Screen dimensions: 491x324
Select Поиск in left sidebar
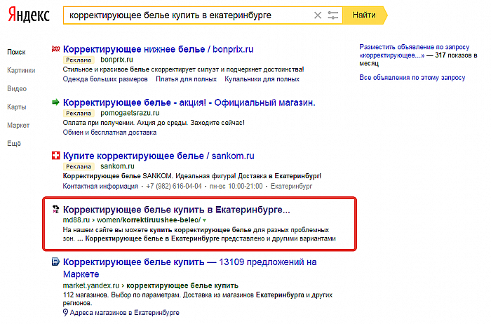coord(16,52)
